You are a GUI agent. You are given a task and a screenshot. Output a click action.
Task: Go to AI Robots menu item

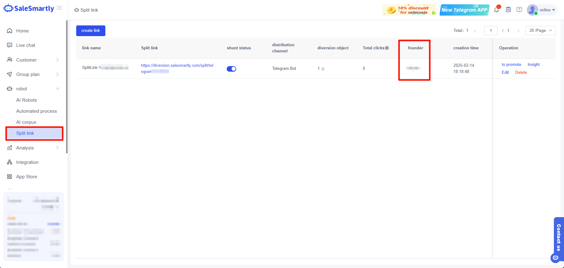click(26, 100)
